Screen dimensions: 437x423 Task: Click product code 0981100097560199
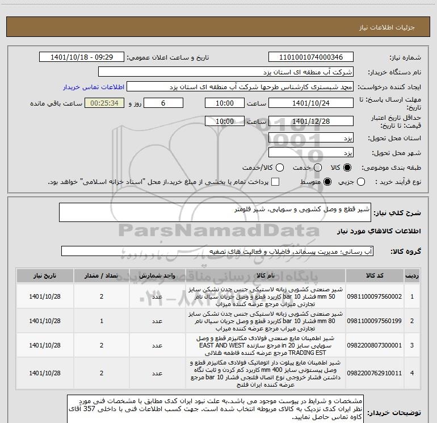coord(375,321)
